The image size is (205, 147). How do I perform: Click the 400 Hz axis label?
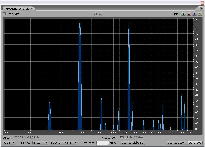[x=30, y=133]
